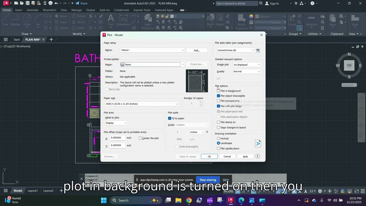Enable Plot stamp on checkbox
This screenshot has height=206, width=366.
tap(218, 122)
